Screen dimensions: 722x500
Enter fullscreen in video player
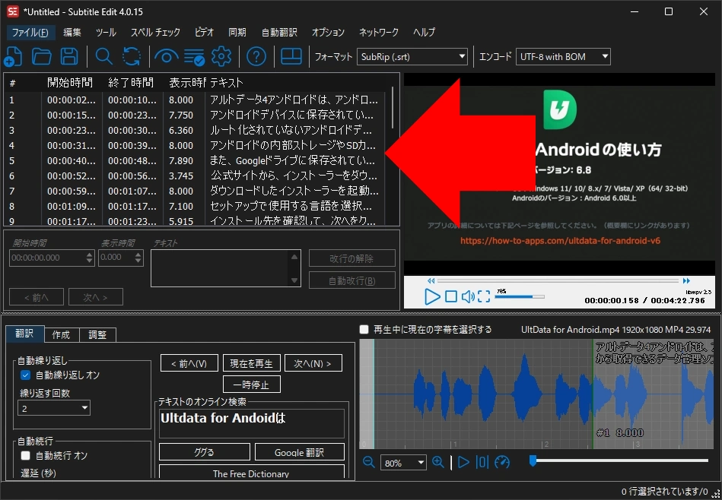[x=484, y=296]
